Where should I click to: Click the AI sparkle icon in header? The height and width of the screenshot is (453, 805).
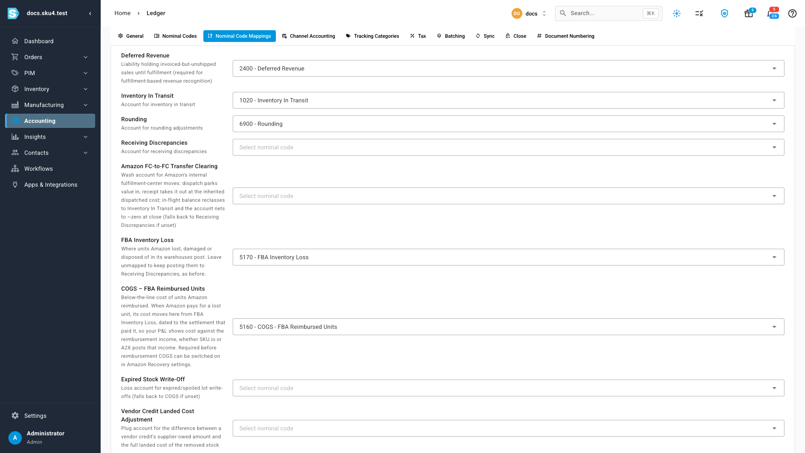pyautogui.click(x=677, y=13)
